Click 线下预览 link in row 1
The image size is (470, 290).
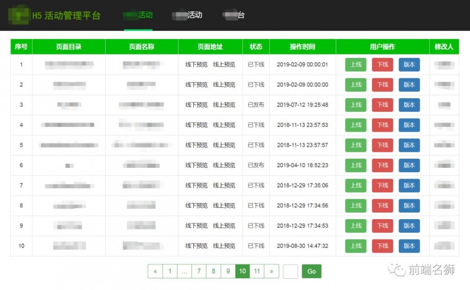[196, 64]
